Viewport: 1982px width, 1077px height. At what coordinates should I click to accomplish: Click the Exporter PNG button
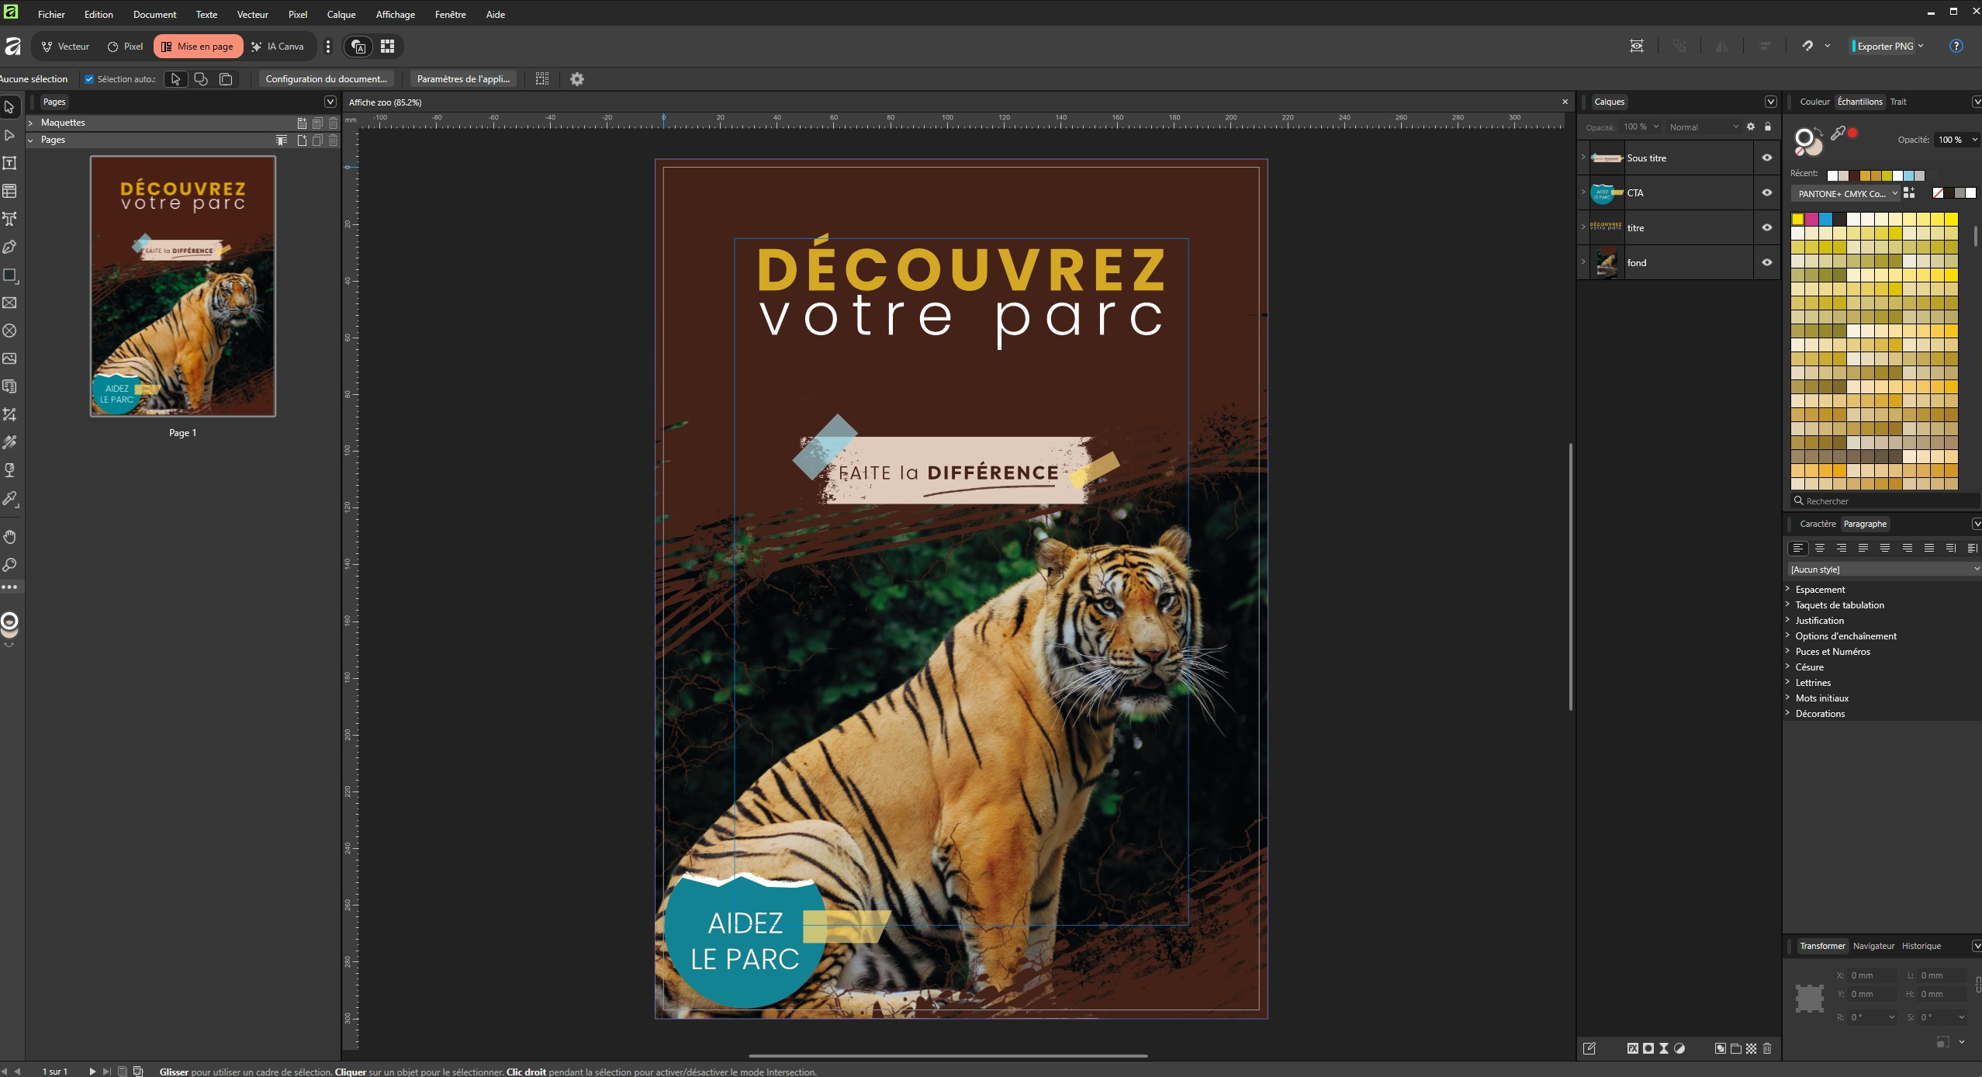(1884, 47)
